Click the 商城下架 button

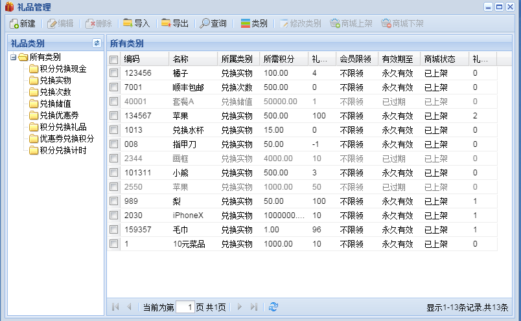tap(402, 23)
